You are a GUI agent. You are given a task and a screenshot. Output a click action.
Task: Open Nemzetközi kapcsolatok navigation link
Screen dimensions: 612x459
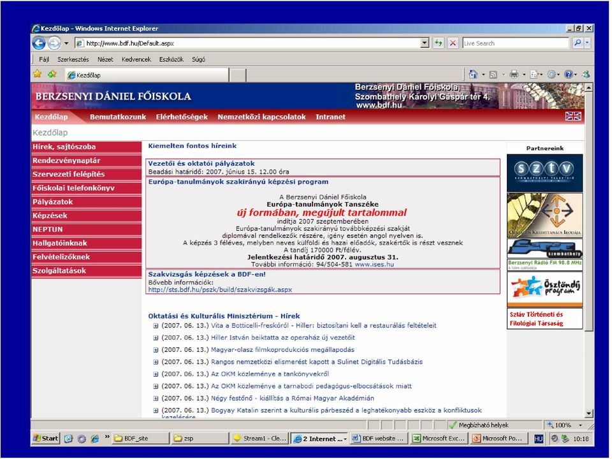[x=261, y=117]
